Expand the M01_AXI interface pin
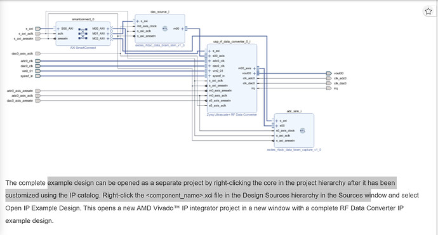 click(x=108, y=34)
